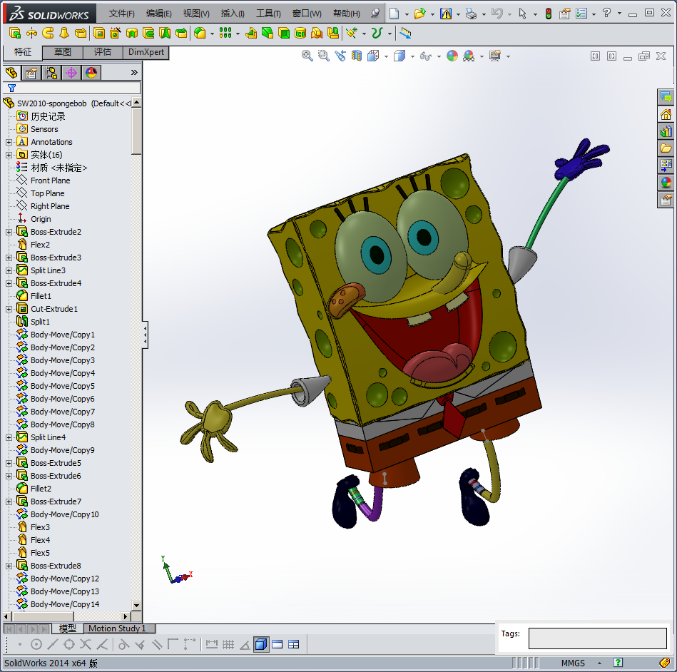
Task: Click the feature tree filter field
Action: (x=71, y=88)
